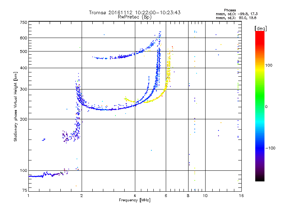Click the x-axis tick label '1'
This screenshot has width=284, height=213.
pos(28,196)
